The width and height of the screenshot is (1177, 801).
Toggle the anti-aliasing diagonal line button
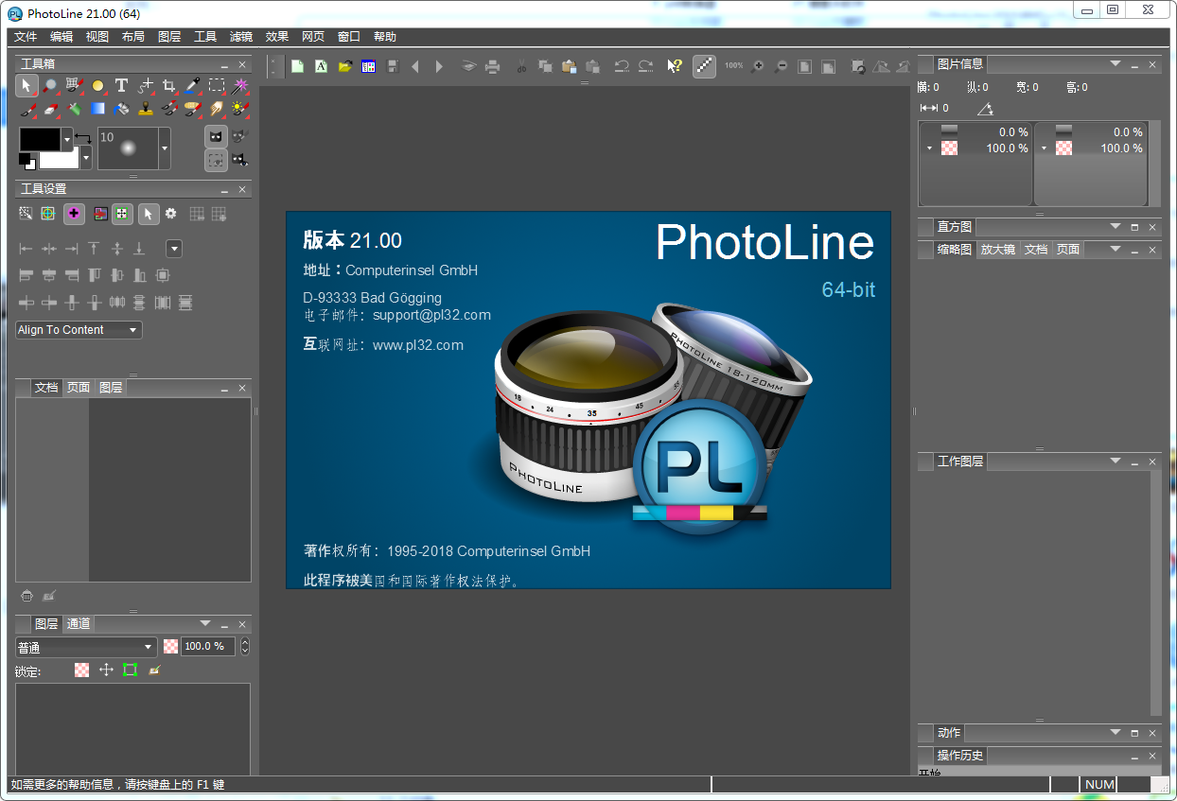coord(704,66)
